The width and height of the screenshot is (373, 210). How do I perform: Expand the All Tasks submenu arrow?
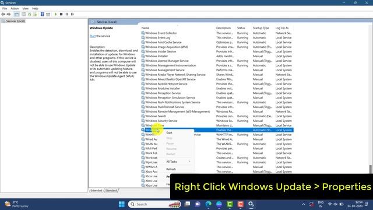point(189,162)
